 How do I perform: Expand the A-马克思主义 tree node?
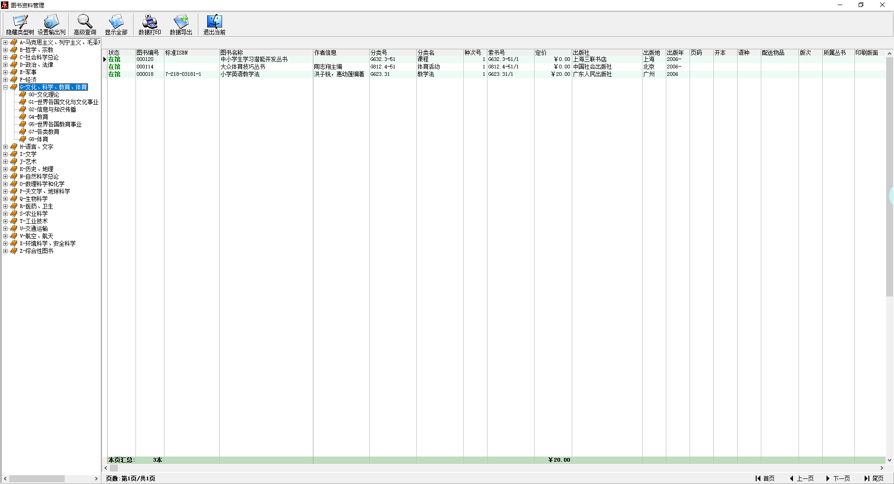(x=5, y=42)
